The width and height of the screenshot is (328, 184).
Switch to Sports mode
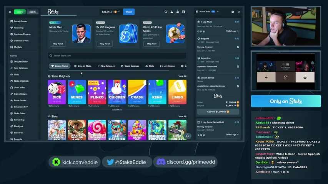click(32, 12)
